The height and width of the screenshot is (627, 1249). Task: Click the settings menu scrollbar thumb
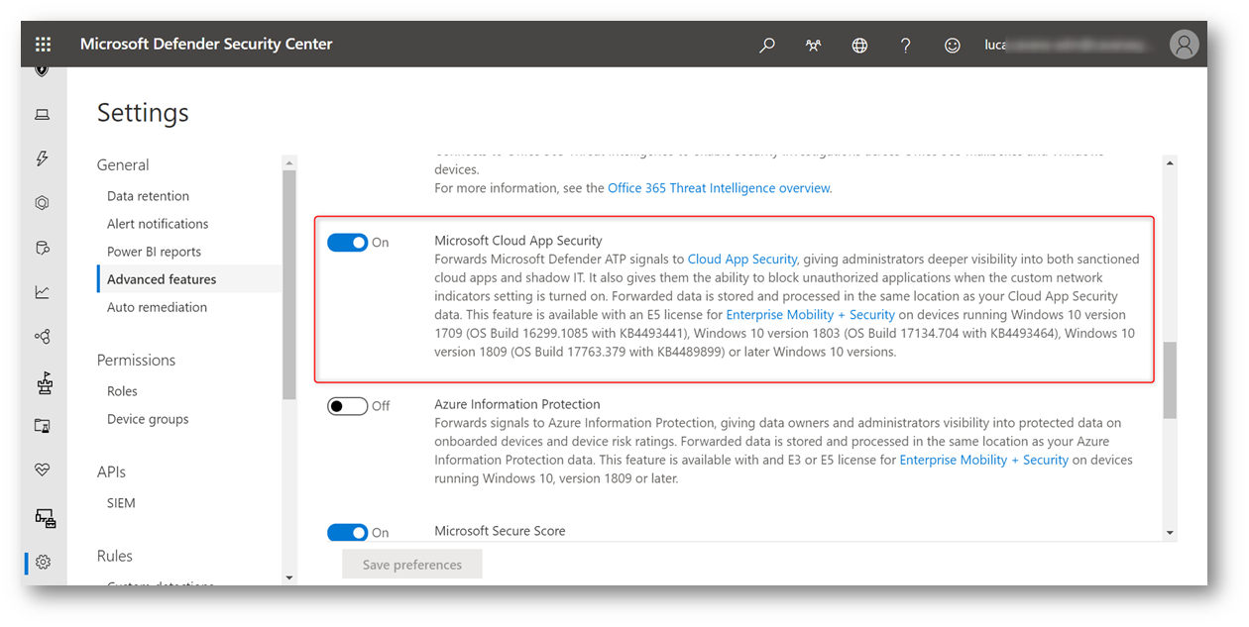[289, 285]
